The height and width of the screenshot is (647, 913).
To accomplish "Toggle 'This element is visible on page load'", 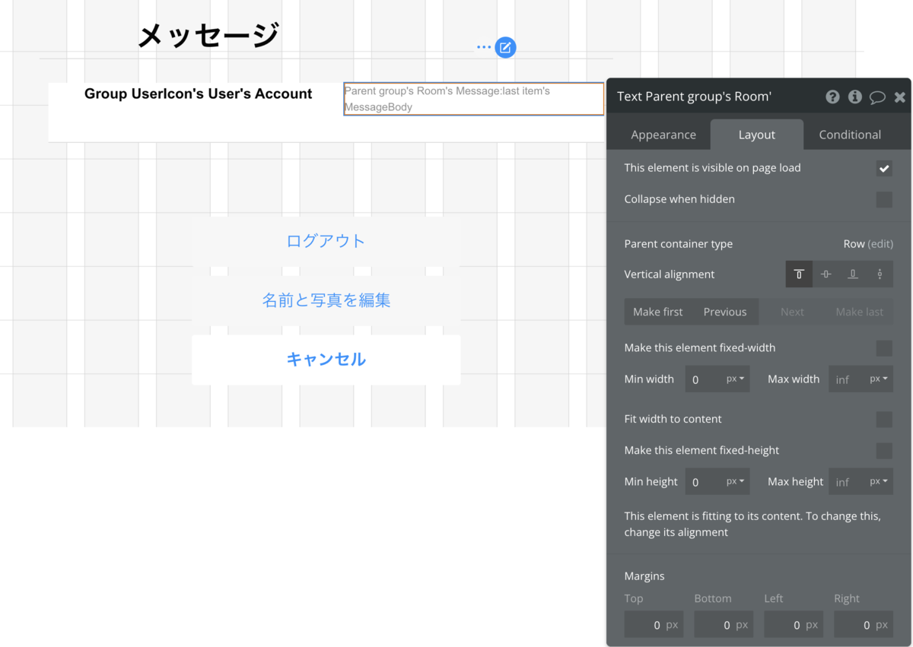I will click(x=884, y=168).
